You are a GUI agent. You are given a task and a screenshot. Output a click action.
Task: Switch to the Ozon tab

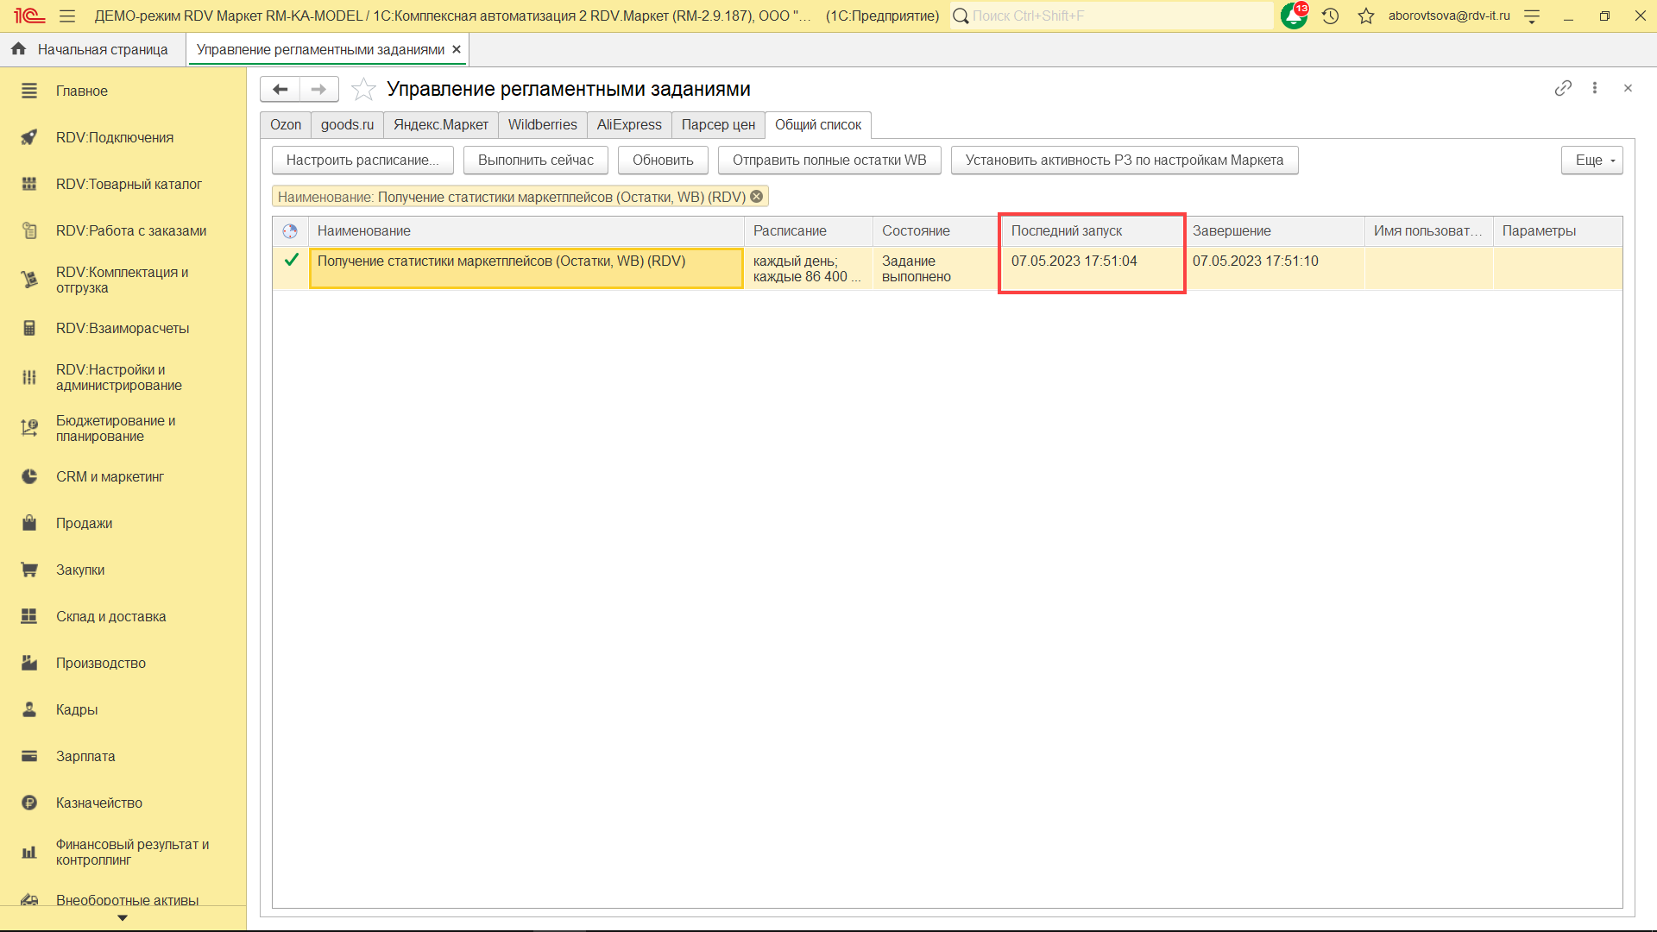pyautogui.click(x=286, y=124)
